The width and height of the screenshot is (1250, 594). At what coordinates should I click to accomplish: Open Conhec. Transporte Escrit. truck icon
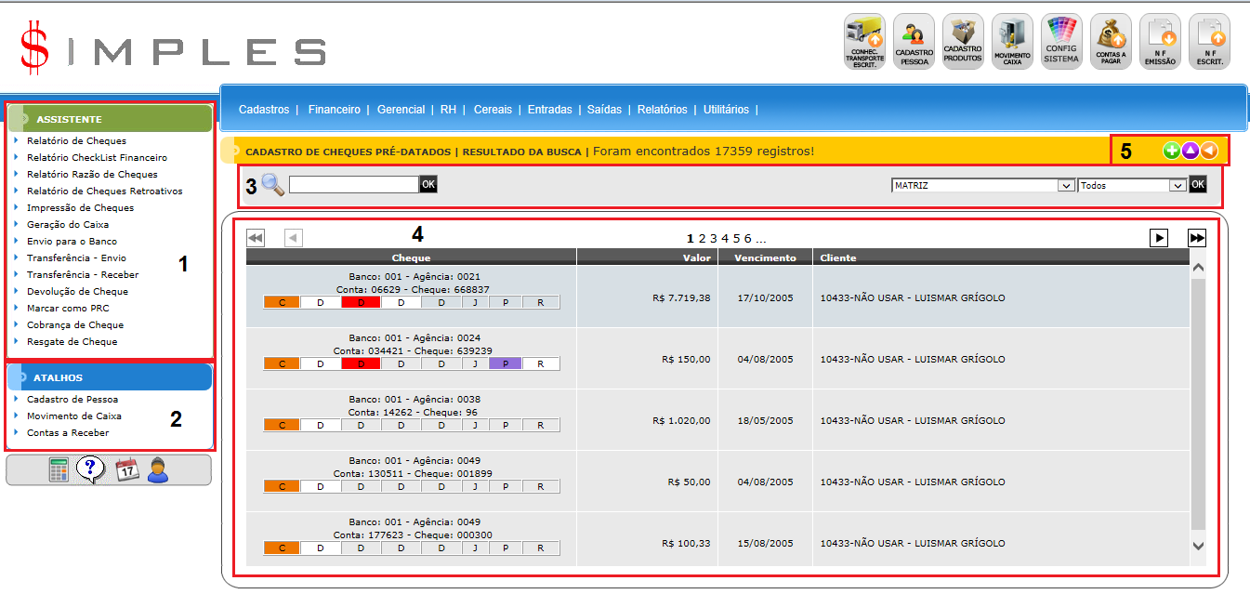[864, 41]
